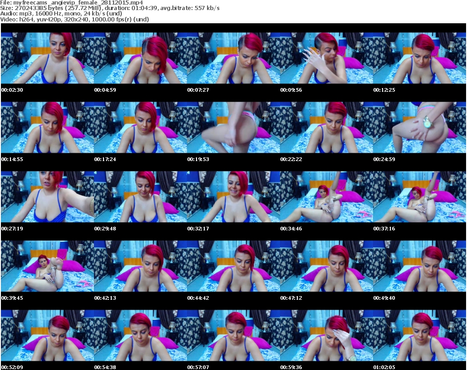Click the 00:34:46 timestamp label
The width and height of the screenshot is (467, 370).
[291, 229]
